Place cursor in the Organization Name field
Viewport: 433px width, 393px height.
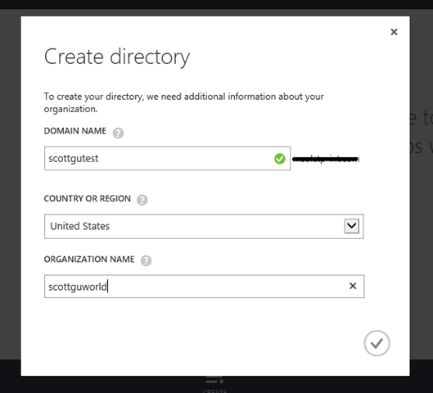pos(204,287)
